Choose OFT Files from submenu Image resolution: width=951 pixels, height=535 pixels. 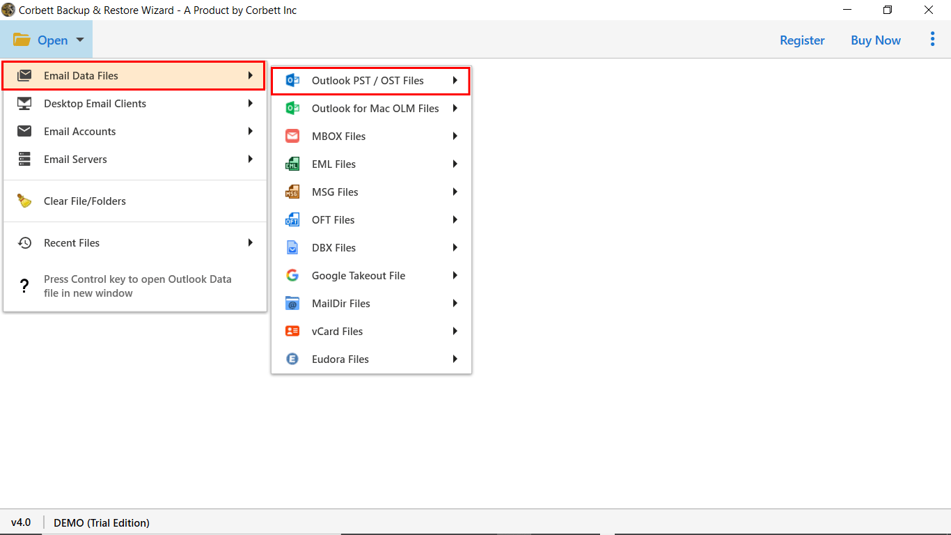[x=371, y=220]
